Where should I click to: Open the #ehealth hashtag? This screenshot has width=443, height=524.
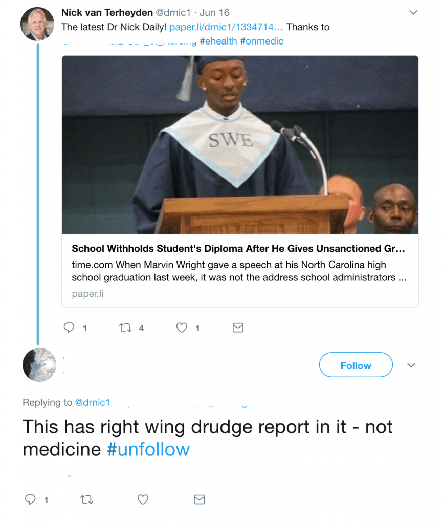click(218, 41)
